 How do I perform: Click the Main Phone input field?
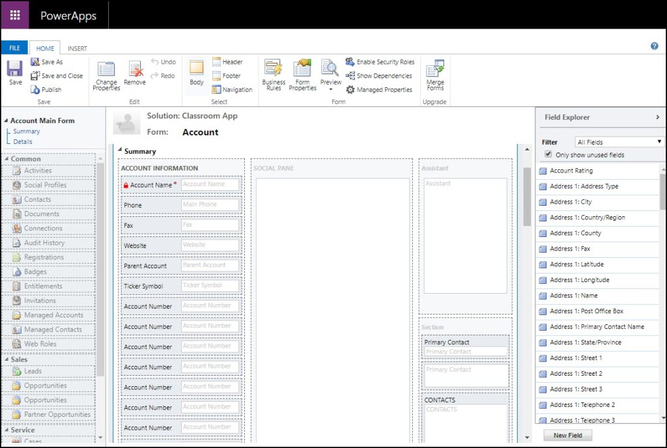pos(210,204)
